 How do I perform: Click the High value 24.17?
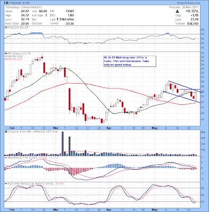[25, 15]
